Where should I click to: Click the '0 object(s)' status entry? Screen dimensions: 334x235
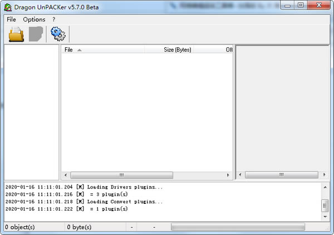20,227
